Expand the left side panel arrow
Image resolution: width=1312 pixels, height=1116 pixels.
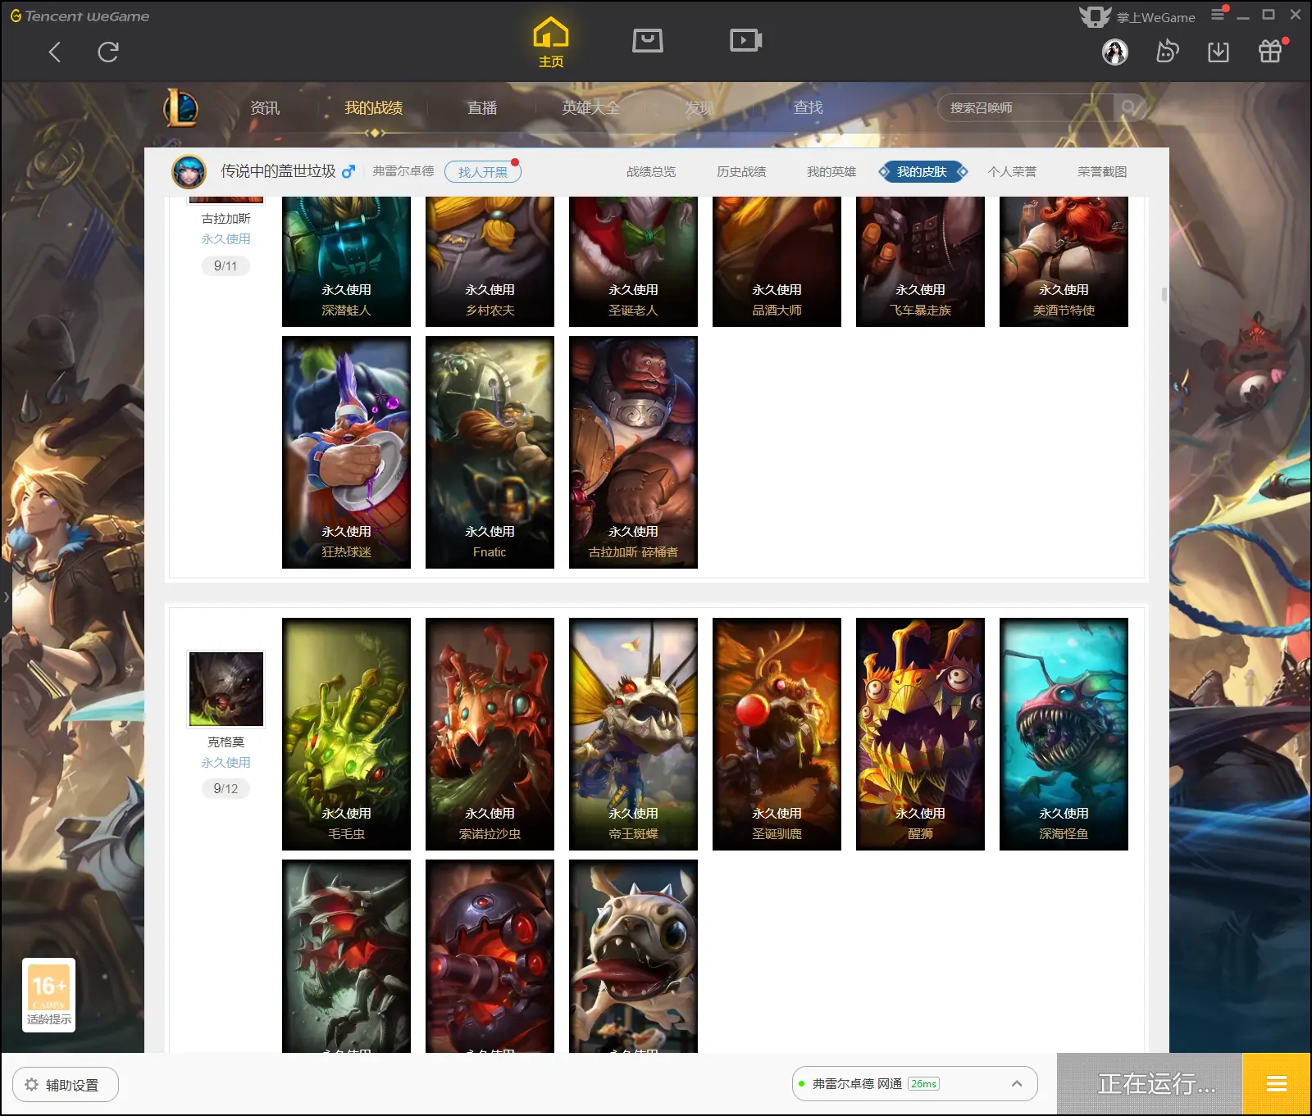6,597
